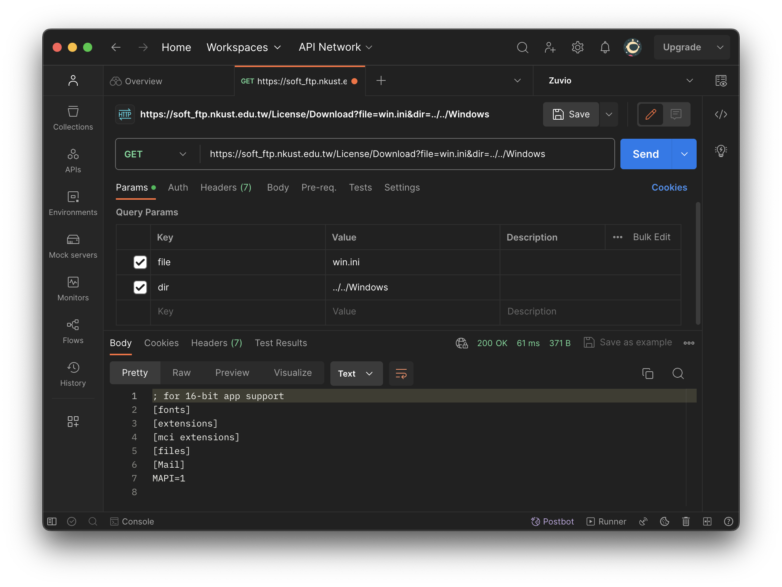Click the configure sidebar grid-plus icon
782x587 pixels.
pyautogui.click(x=73, y=421)
